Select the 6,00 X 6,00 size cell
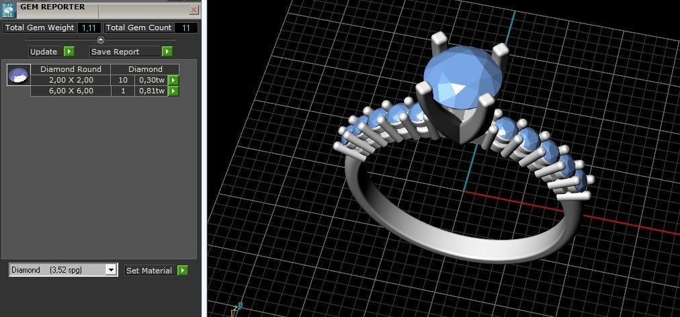This screenshot has width=680, height=317. point(71,91)
